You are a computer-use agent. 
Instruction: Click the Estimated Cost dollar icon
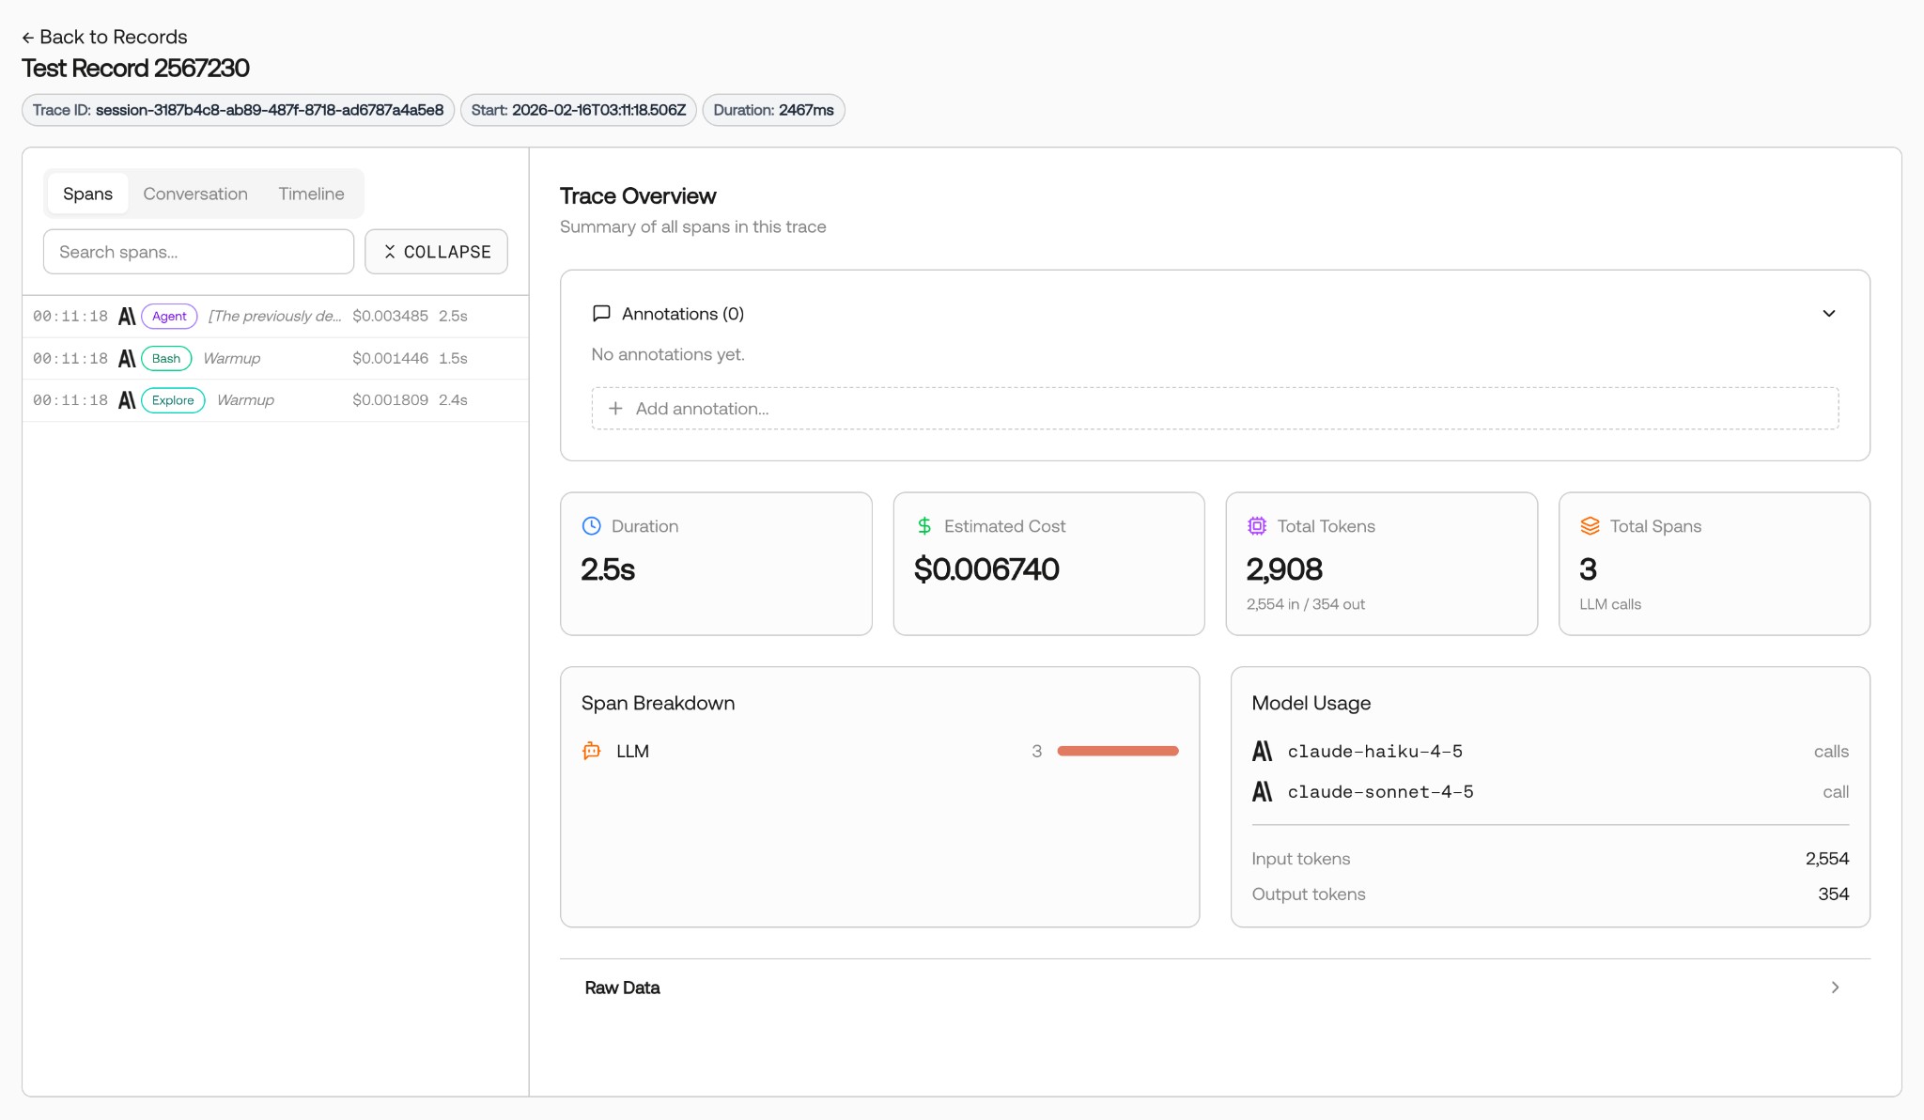(x=924, y=526)
